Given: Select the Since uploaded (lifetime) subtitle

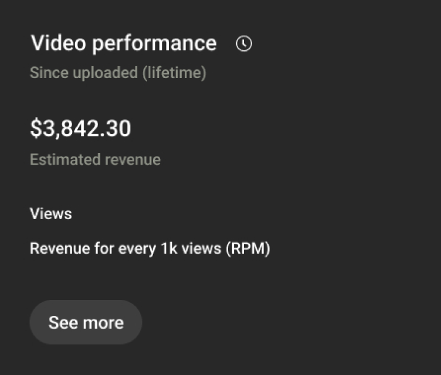Looking at the screenshot, I should (118, 73).
